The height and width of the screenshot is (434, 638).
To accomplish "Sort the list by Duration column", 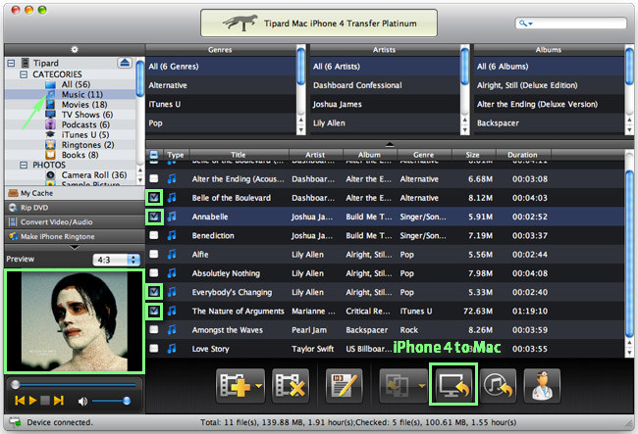I will click(x=523, y=155).
